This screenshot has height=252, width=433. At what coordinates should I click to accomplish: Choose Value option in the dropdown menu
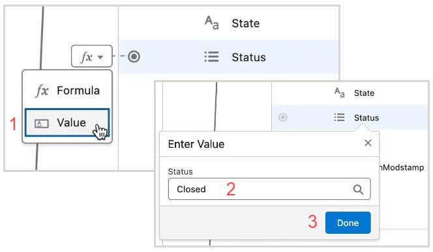click(x=67, y=122)
